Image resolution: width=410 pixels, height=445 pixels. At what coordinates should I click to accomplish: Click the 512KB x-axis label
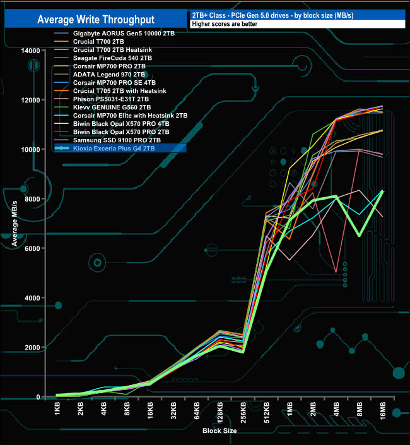(266, 412)
